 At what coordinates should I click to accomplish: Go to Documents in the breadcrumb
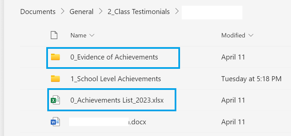click(x=38, y=12)
